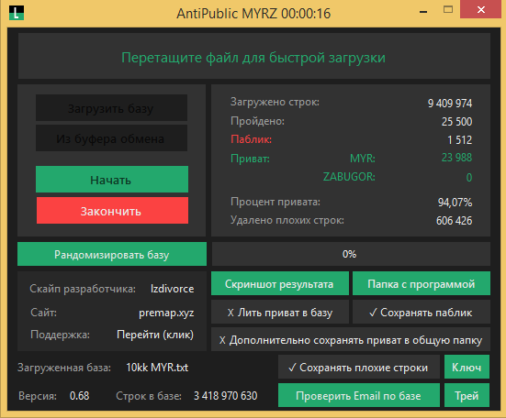506x418 pixels.
Task: Click the Из буфера обмена button
Action: (x=111, y=138)
